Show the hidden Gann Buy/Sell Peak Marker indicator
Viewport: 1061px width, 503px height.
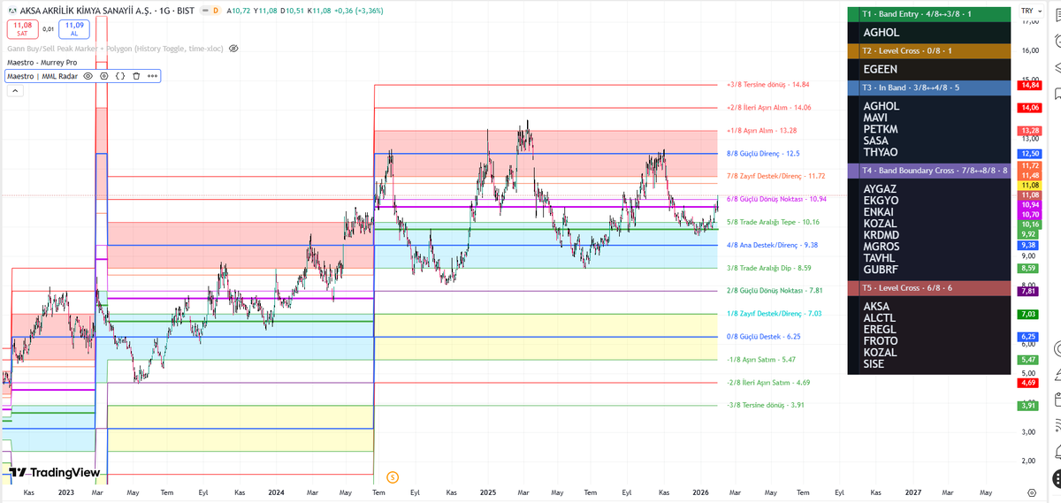(x=233, y=49)
